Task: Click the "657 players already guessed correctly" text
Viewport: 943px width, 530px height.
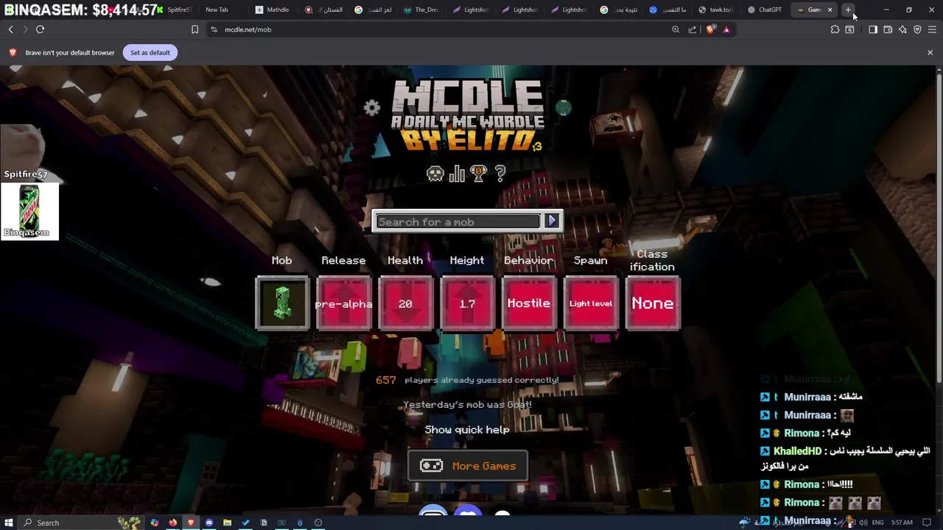Action: 467,380
